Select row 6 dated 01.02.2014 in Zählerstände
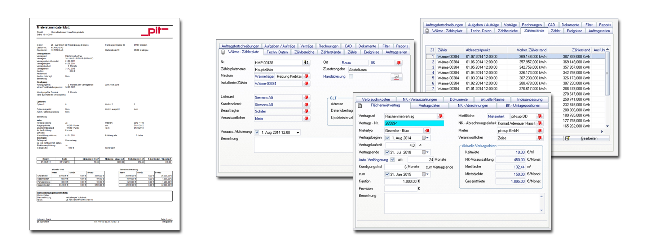This screenshot has width=649, height=248. click(516, 83)
